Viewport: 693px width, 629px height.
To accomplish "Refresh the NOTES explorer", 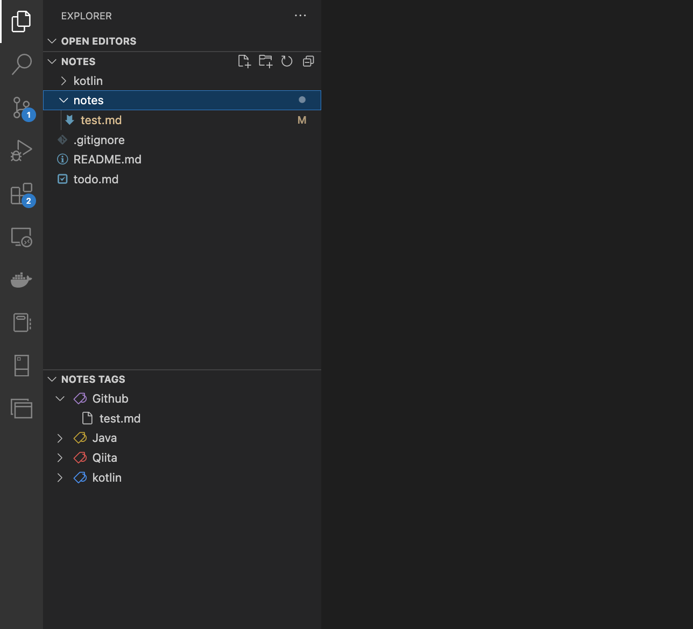I will [287, 61].
